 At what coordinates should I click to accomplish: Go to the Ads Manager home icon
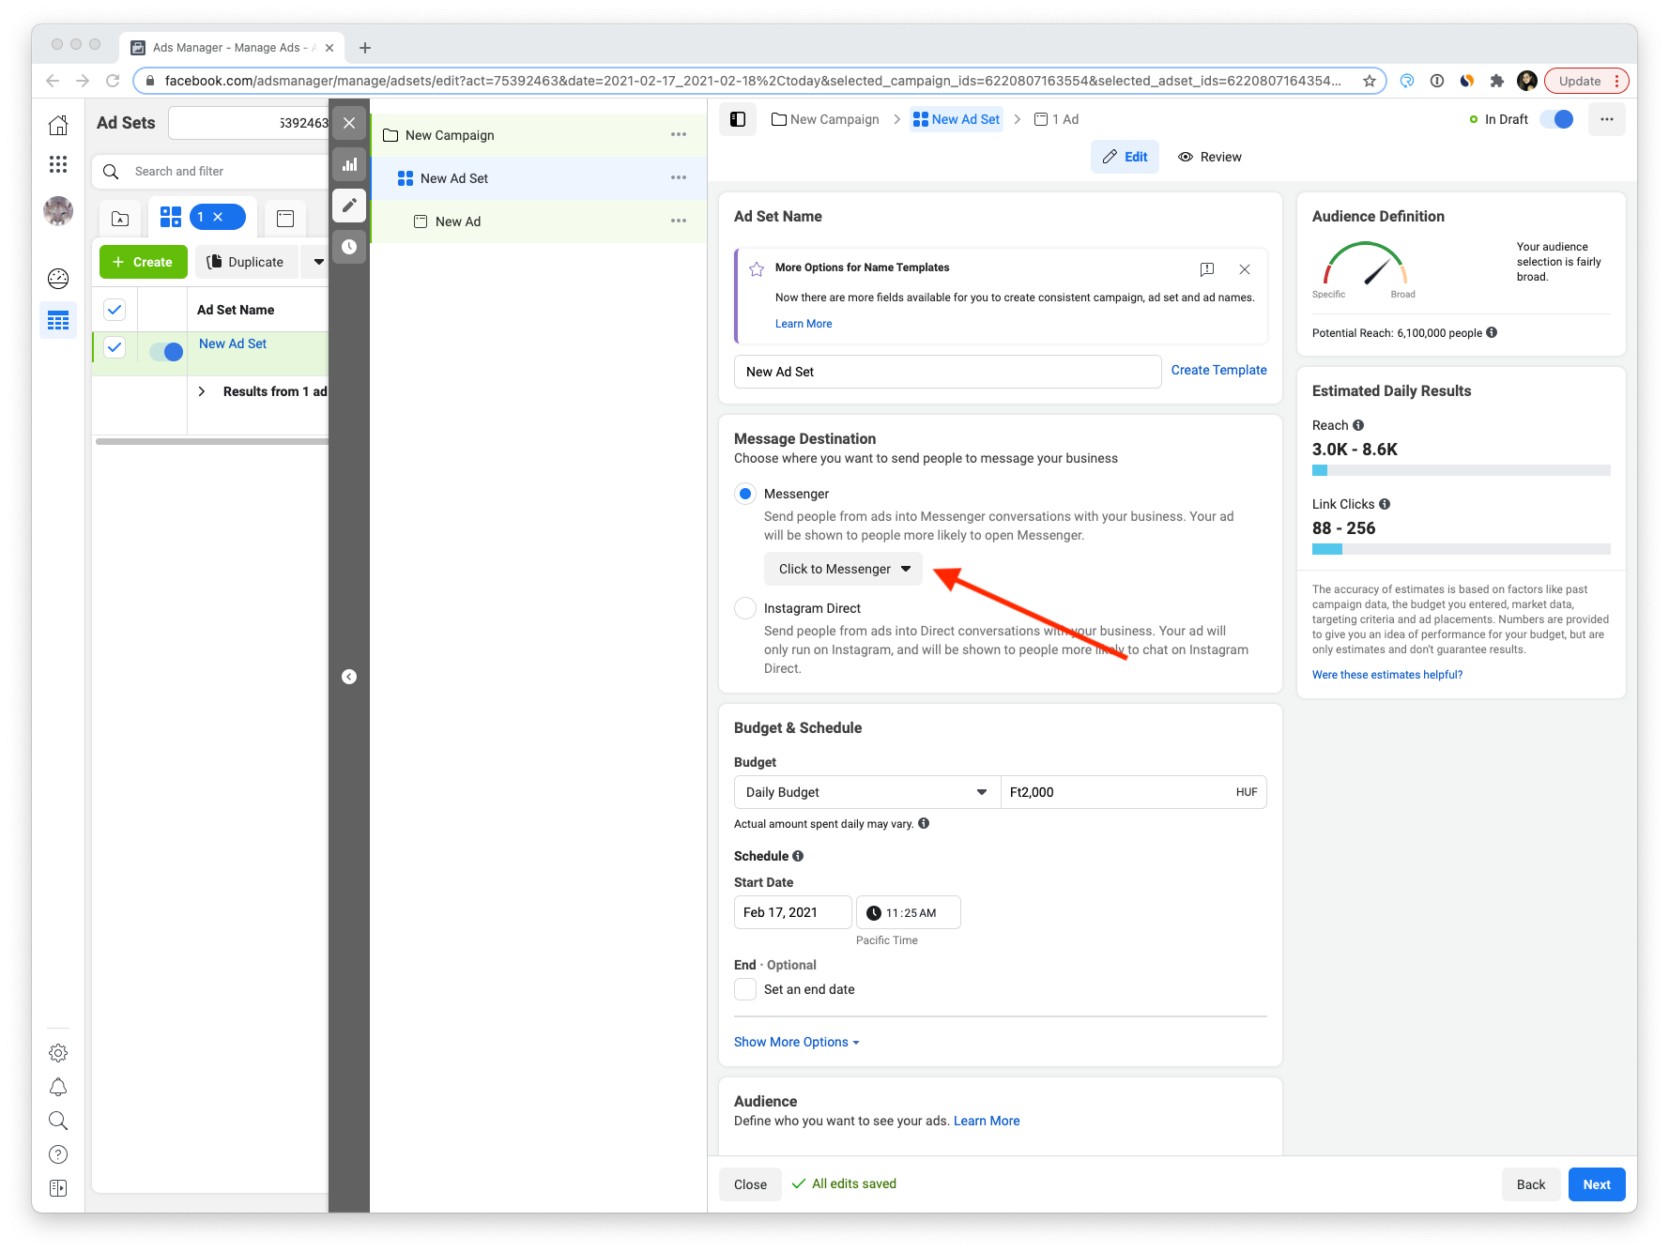58,125
